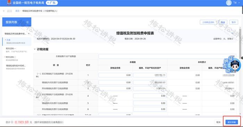
Task: Edit row 3 货物及劳务 amount field
Action: point(115,88)
